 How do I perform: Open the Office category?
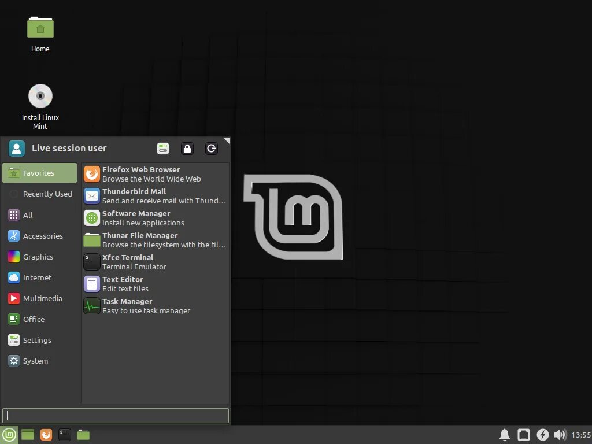(x=40, y=319)
